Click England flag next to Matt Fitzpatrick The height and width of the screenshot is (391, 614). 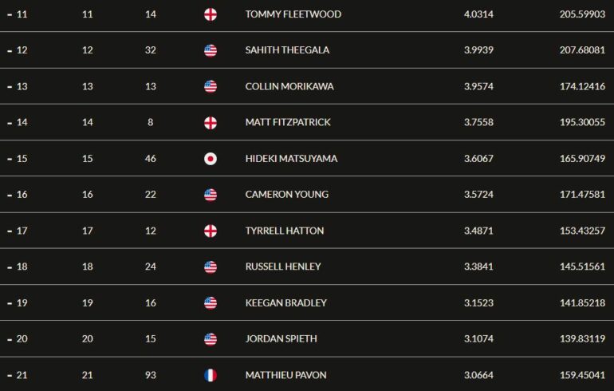pos(211,123)
